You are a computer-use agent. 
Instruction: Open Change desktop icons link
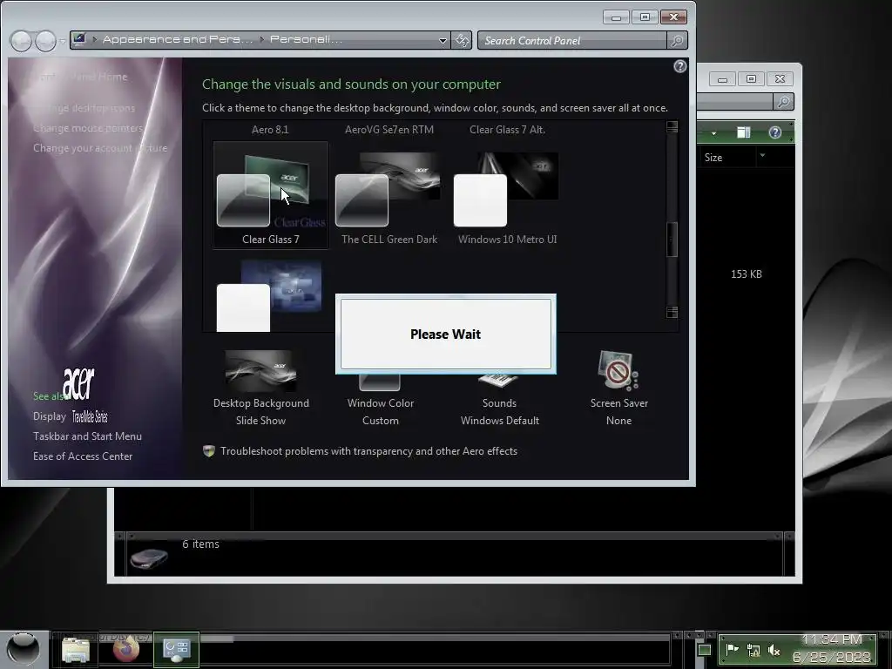click(84, 108)
